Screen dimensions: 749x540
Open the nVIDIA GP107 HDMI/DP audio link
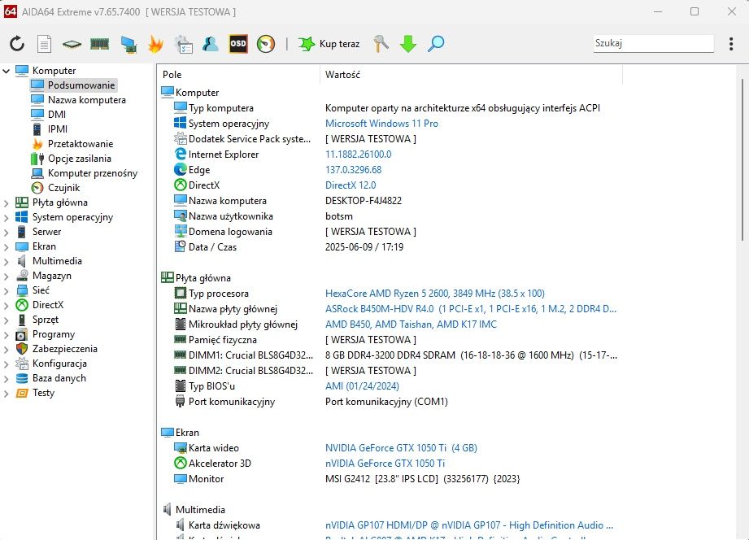[469, 525]
